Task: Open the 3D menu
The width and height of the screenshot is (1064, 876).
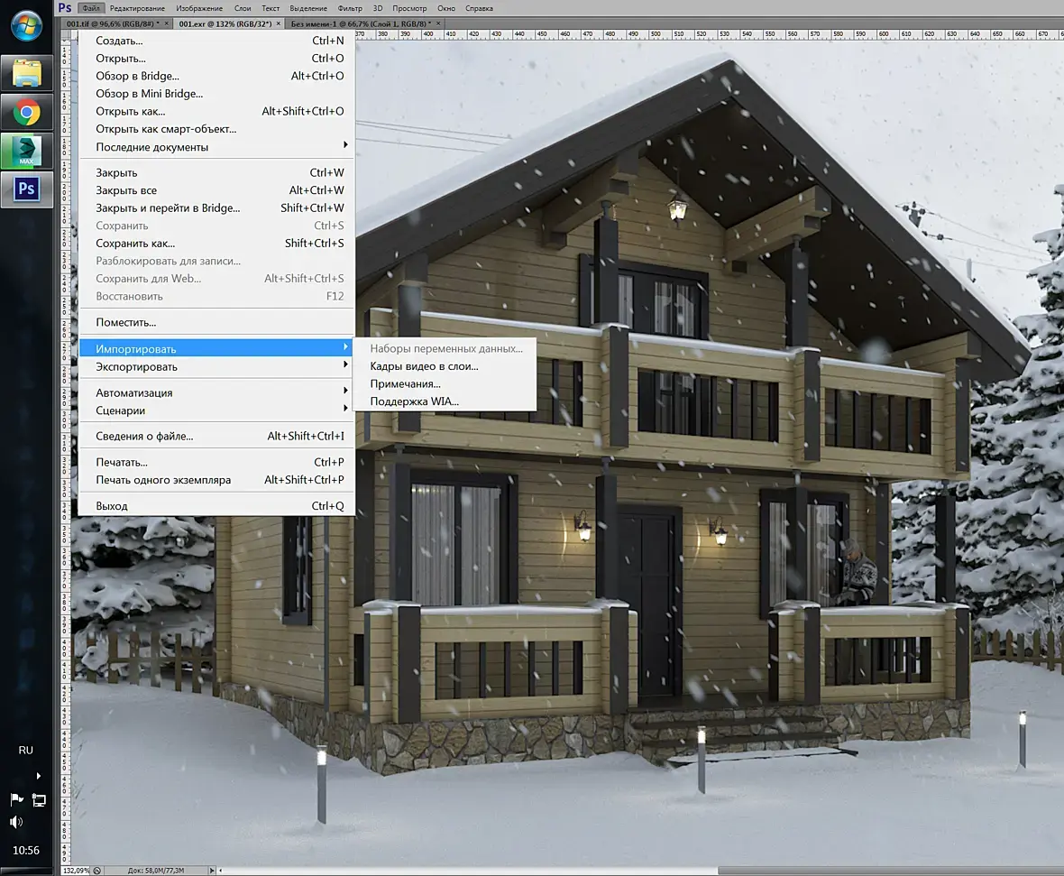Action: pos(378,8)
